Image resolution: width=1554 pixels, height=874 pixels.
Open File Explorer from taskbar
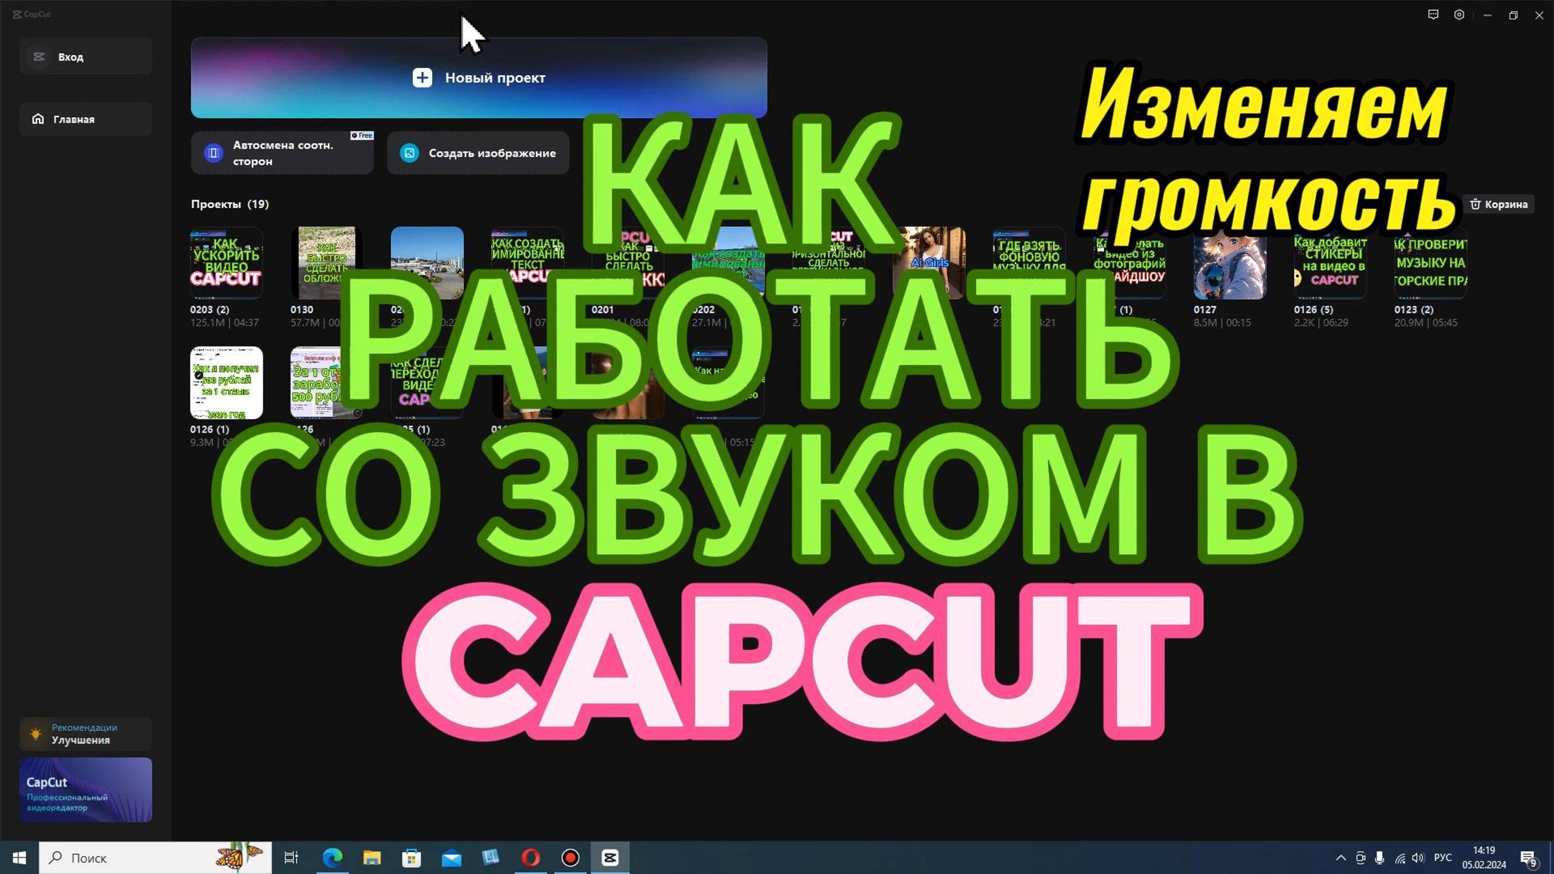(x=372, y=858)
